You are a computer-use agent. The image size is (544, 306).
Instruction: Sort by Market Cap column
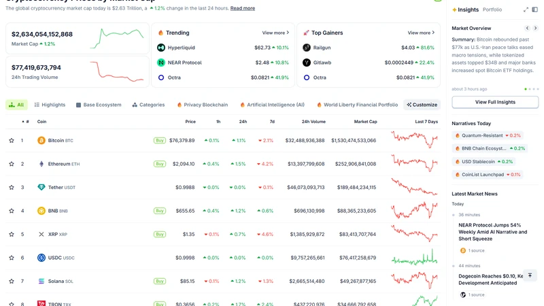pyautogui.click(x=365, y=122)
